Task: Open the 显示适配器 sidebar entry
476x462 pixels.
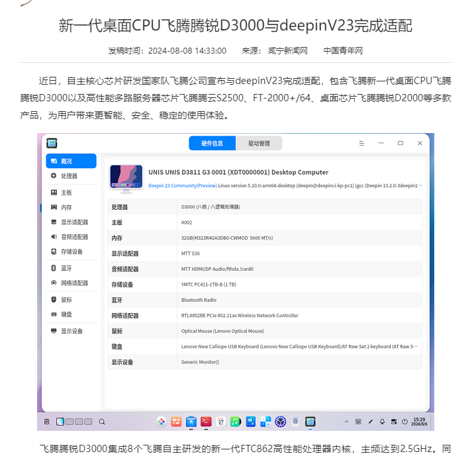Action: pos(71,222)
